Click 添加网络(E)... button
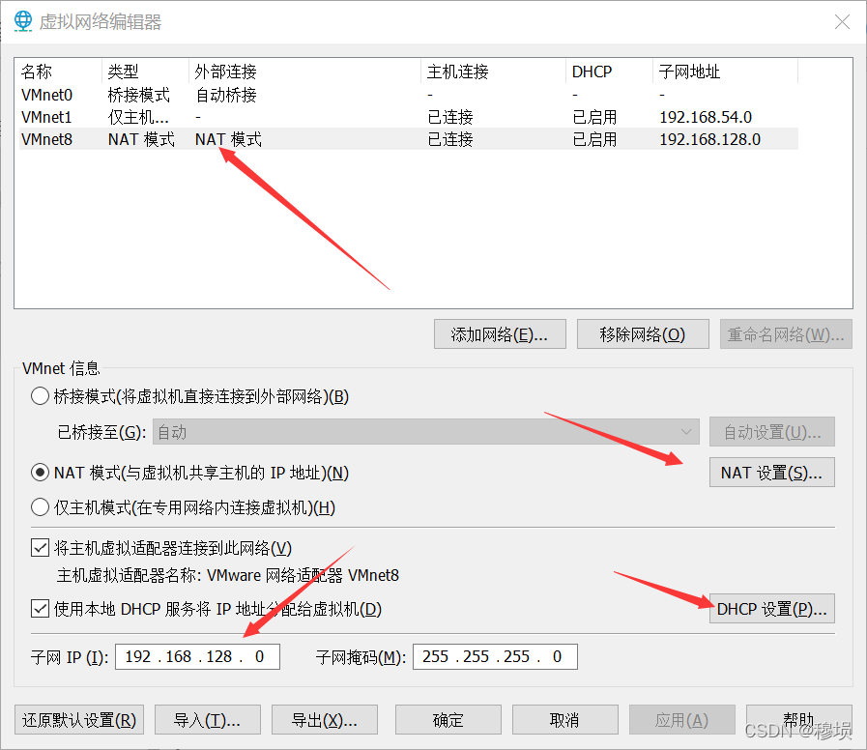867x750 pixels. (500, 334)
